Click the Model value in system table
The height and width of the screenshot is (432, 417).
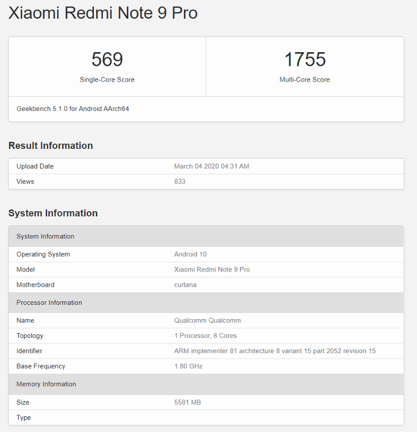(x=212, y=269)
